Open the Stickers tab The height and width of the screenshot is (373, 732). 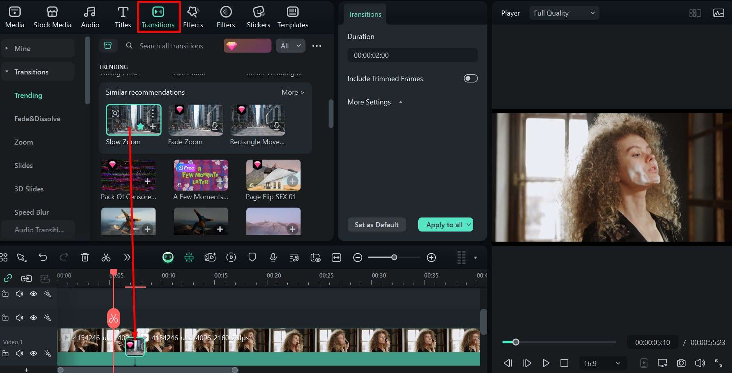pyautogui.click(x=258, y=18)
